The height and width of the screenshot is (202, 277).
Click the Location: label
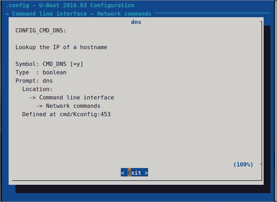tap(37, 89)
